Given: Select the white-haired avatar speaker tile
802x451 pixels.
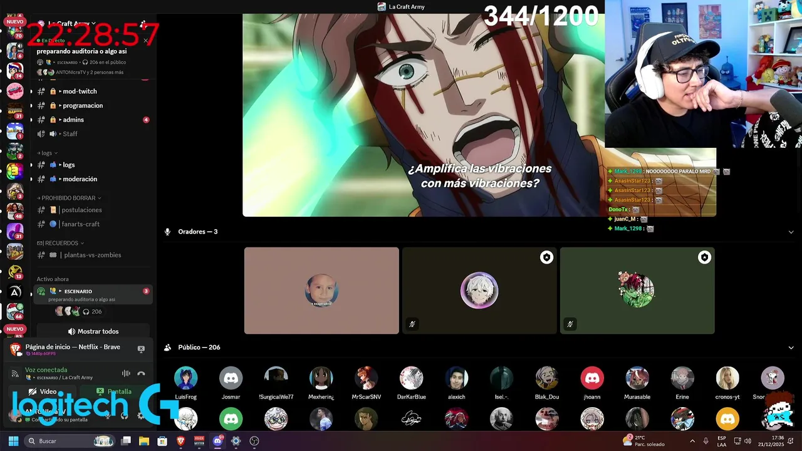Looking at the screenshot, I should (x=479, y=291).
